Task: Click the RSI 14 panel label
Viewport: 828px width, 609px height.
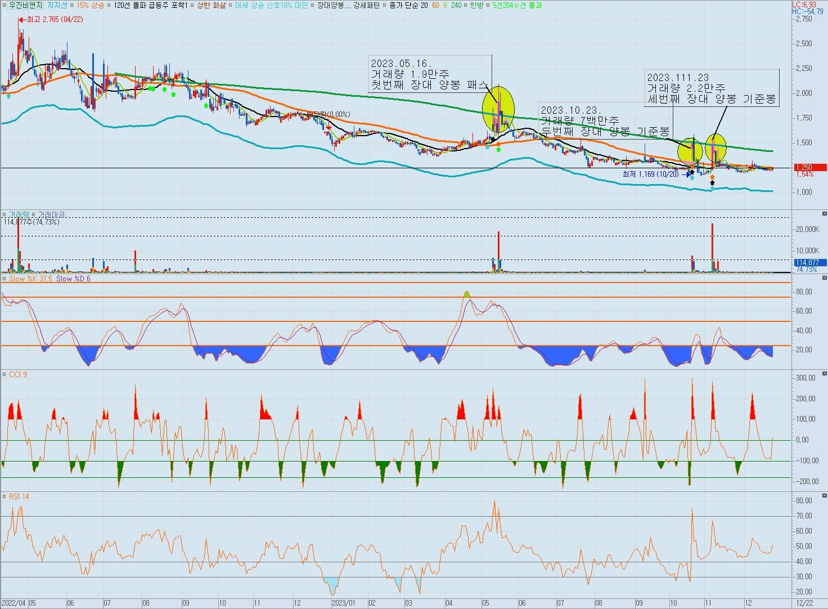Action: click(19, 496)
